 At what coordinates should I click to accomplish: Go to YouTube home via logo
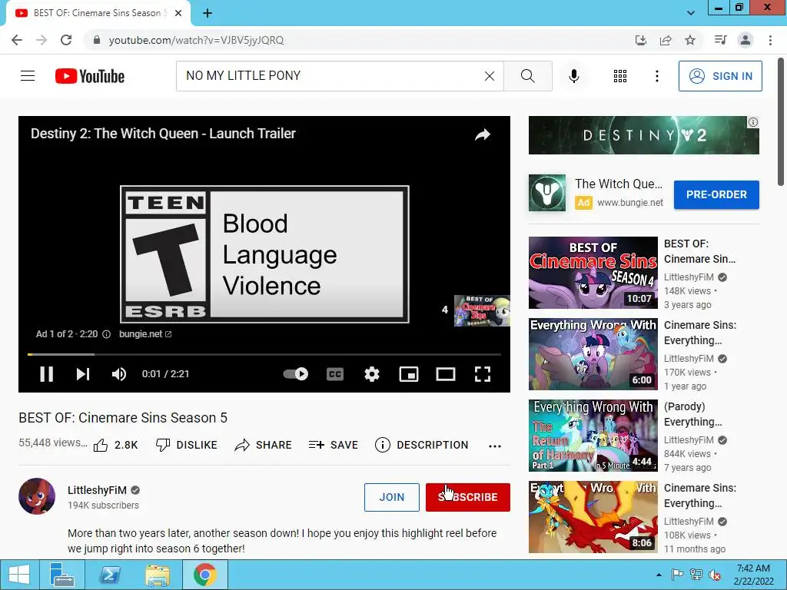(89, 76)
